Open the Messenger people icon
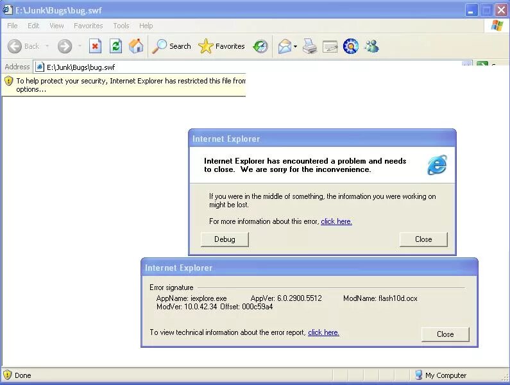The width and height of the screenshot is (510, 385). click(x=371, y=46)
